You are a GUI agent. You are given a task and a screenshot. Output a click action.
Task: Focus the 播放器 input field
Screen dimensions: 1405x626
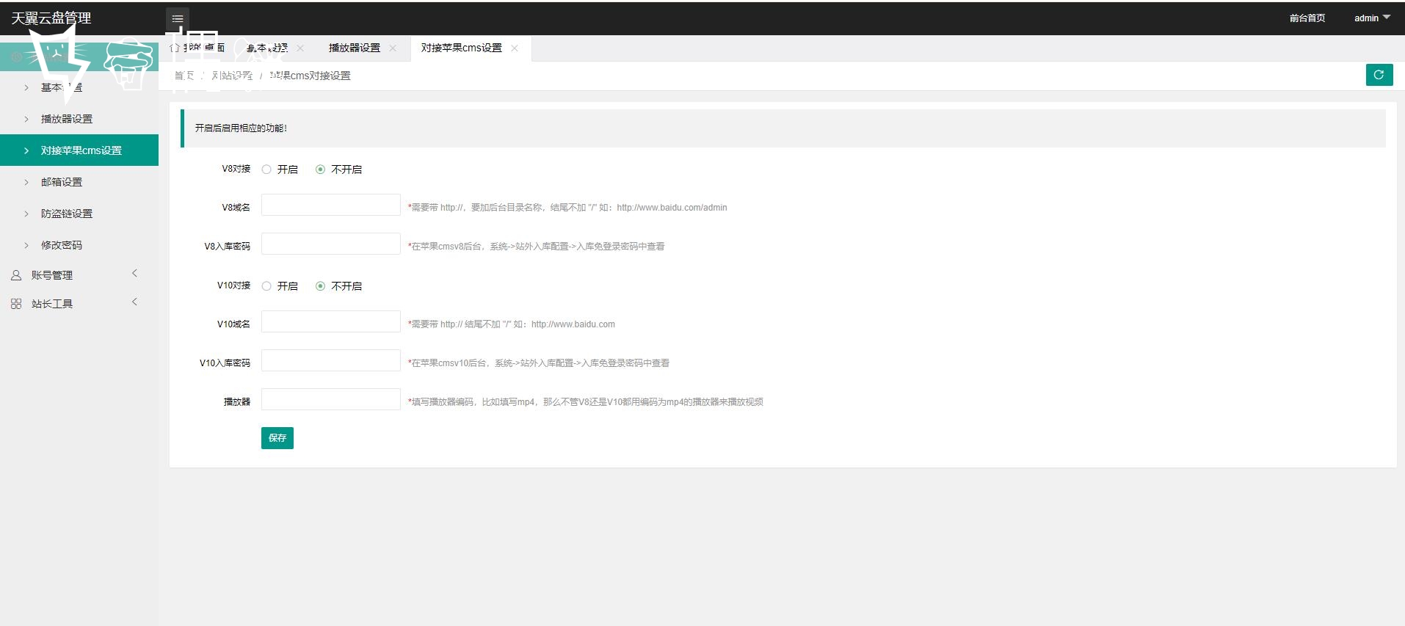(331, 399)
